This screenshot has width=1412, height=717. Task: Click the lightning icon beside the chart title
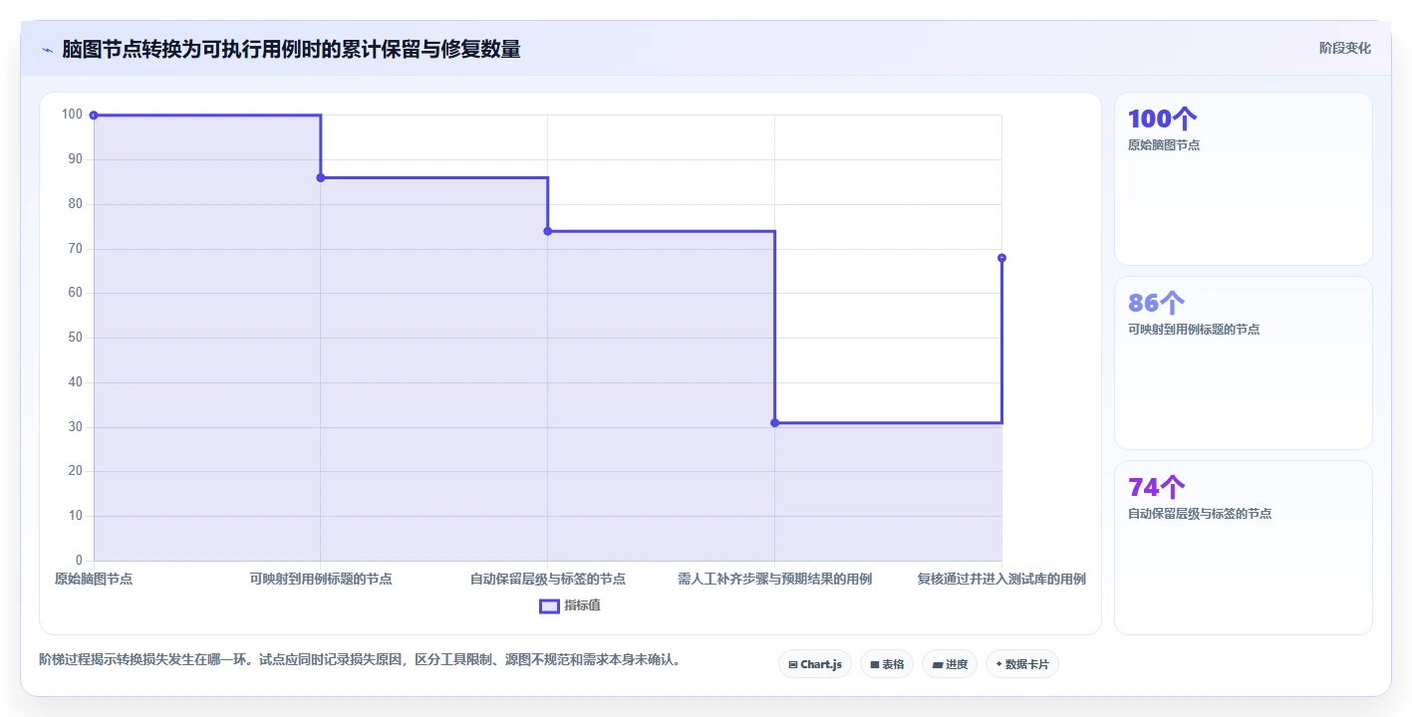(47, 49)
